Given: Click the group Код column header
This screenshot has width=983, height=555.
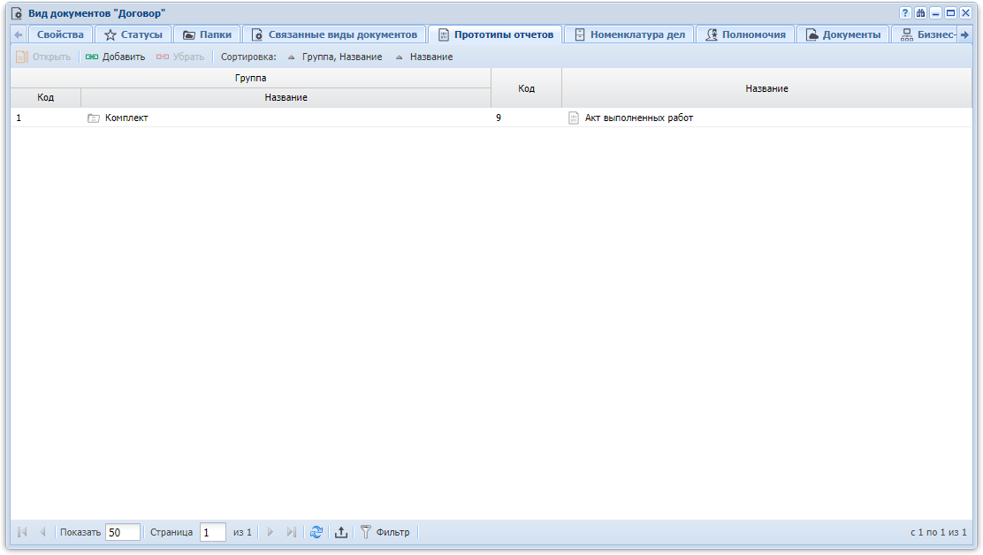Looking at the screenshot, I should pyautogui.click(x=45, y=98).
